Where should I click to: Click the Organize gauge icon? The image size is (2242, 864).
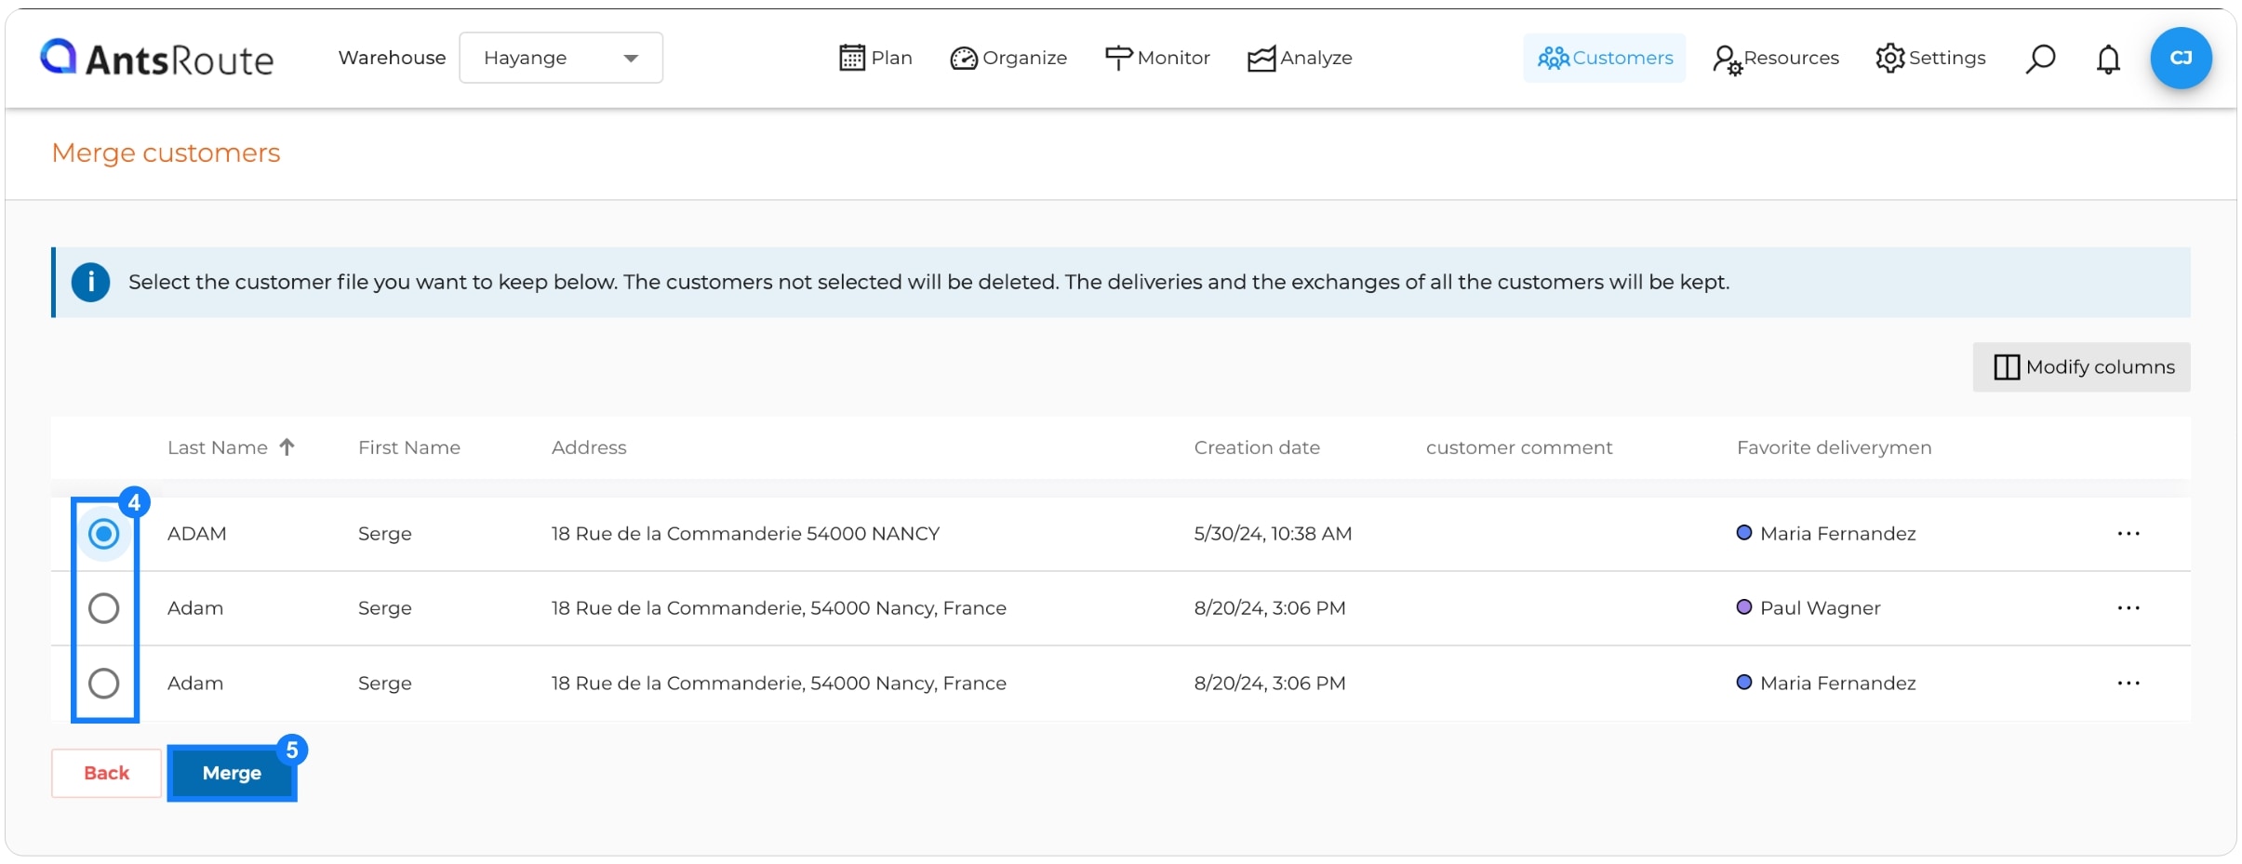click(x=963, y=58)
